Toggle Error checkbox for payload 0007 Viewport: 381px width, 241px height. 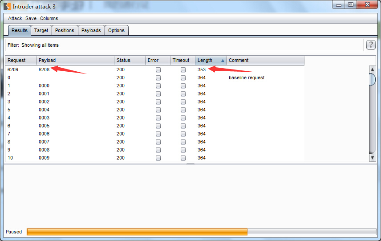[x=158, y=142]
